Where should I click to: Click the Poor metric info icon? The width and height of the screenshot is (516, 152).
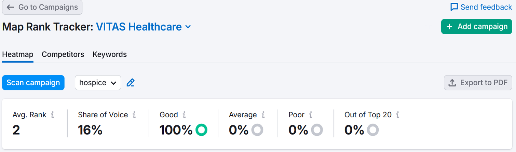pos(310,115)
